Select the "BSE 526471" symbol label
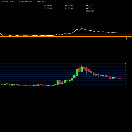The image size is (132, 132). [x=41, y=2]
